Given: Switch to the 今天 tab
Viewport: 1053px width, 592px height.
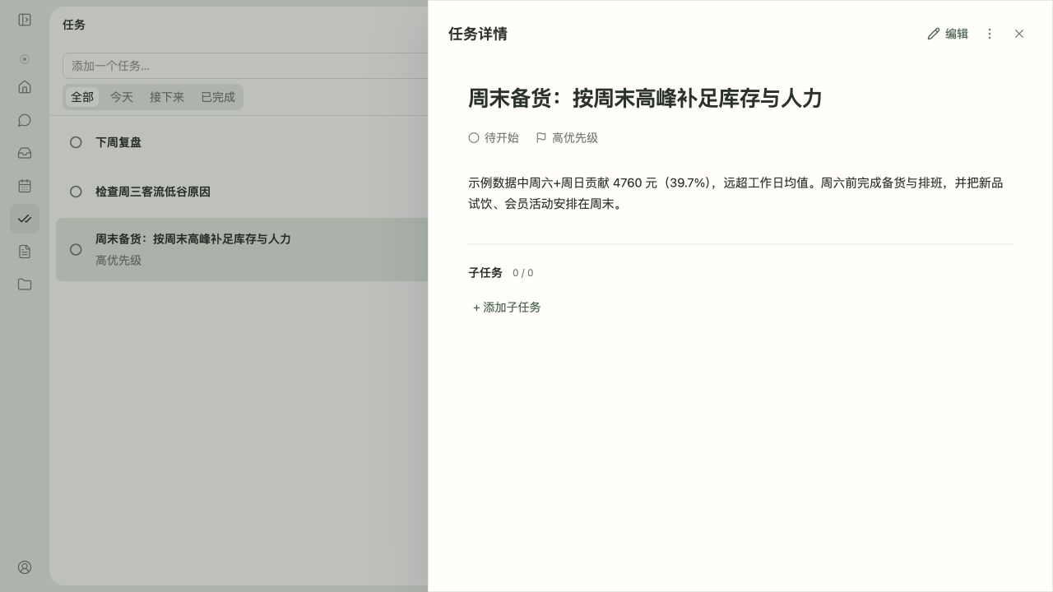Looking at the screenshot, I should tap(122, 97).
